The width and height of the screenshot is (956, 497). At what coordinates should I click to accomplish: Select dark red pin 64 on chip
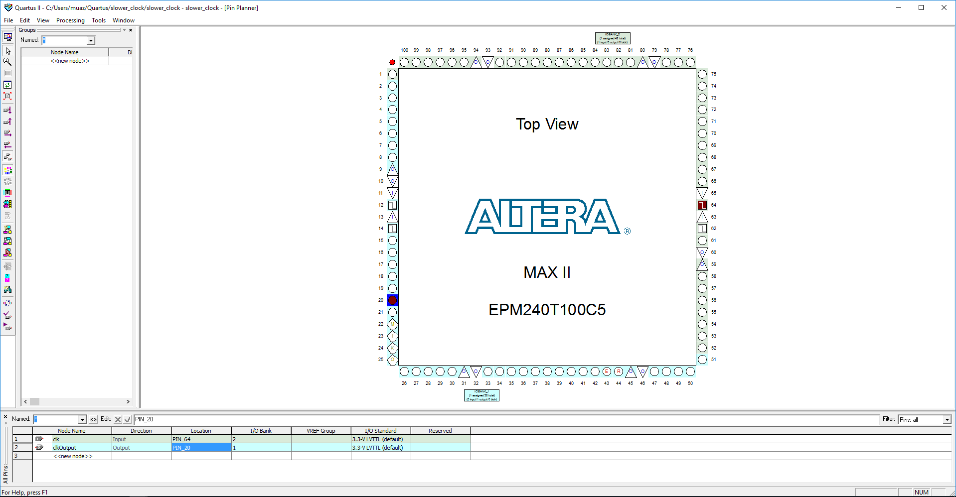(x=702, y=205)
